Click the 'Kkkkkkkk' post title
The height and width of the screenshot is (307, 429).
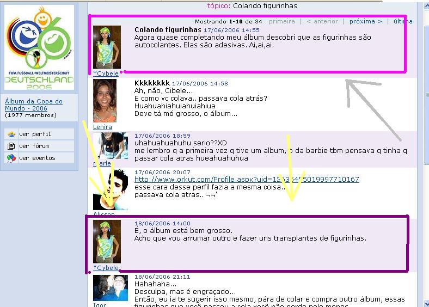click(x=152, y=83)
